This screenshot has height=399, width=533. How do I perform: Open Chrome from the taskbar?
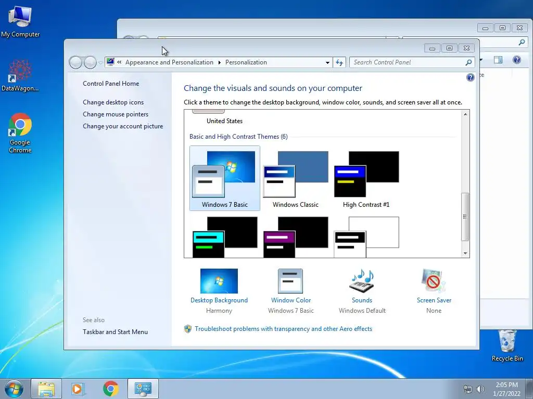click(x=110, y=389)
